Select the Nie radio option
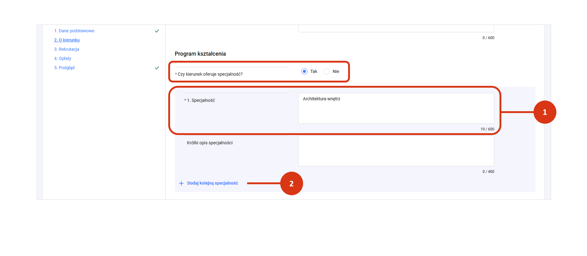This screenshot has height=256, width=587. pos(327,71)
